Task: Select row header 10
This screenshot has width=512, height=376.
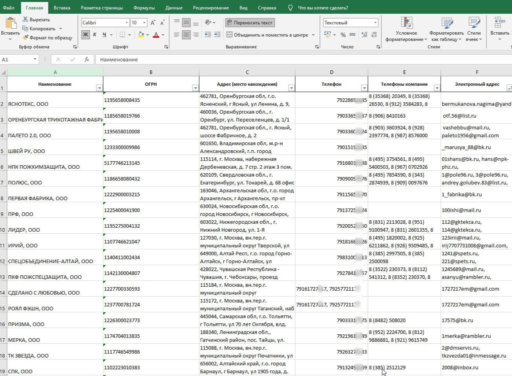Action: [3, 226]
